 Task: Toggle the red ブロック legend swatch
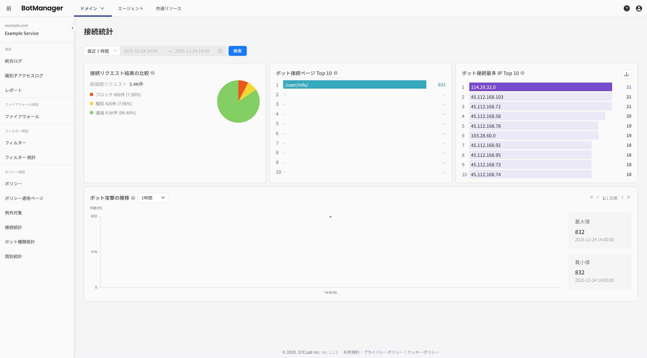point(92,94)
